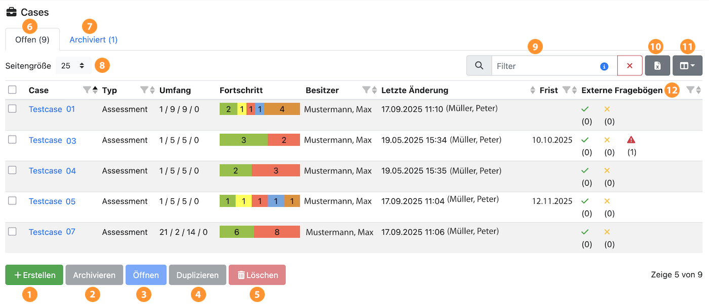The image size is (709, 304).
Task: Click the filter funnel icon in the Besitzer column
Action: (x=366, y=90)
